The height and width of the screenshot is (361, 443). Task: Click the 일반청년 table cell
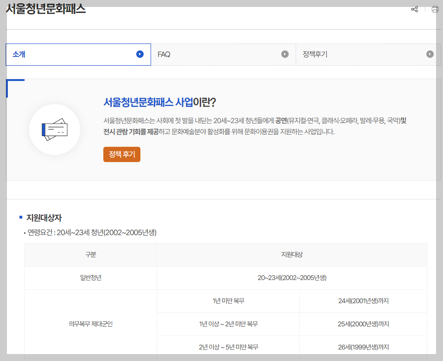click(x=91, y=278)
